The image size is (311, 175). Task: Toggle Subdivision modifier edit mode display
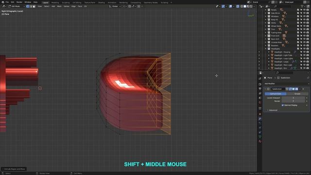click(x=290, y=89)
